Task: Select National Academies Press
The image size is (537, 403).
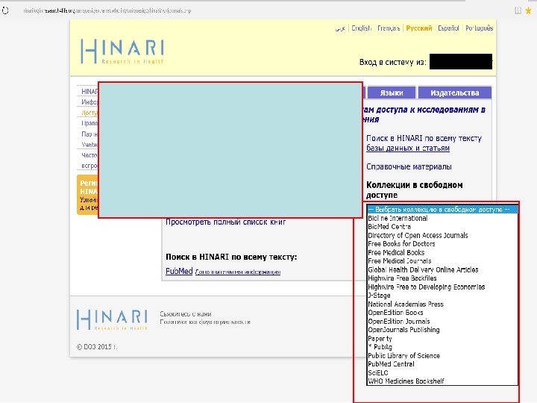Action: pyautogui.click(x=442, y=304)
